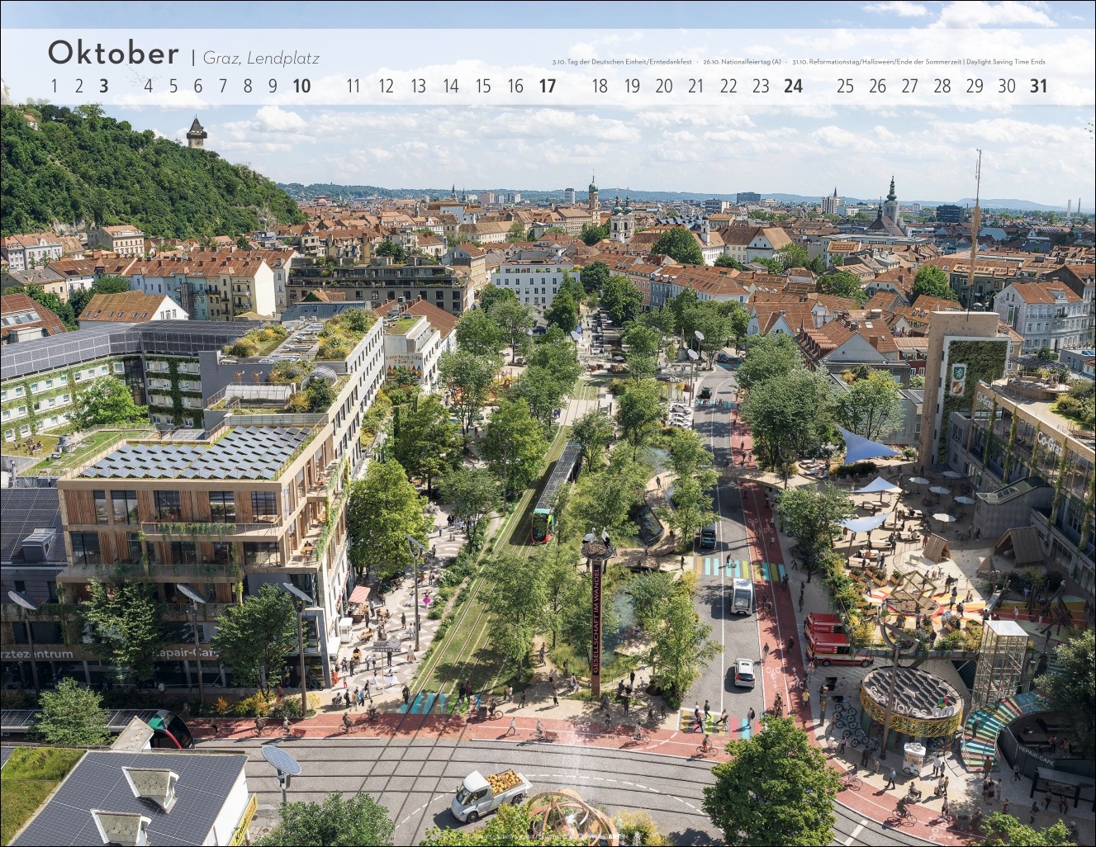1096x847 pixels.
Task: Click the blue shade sail over the plaza
Action: coord(866,445)
